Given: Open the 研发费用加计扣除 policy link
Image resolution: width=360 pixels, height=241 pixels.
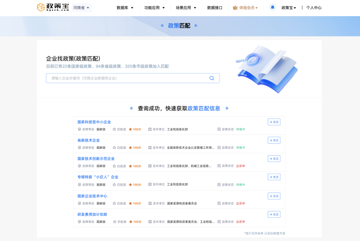Looking at the screenshot, I should tap(92, 214).
